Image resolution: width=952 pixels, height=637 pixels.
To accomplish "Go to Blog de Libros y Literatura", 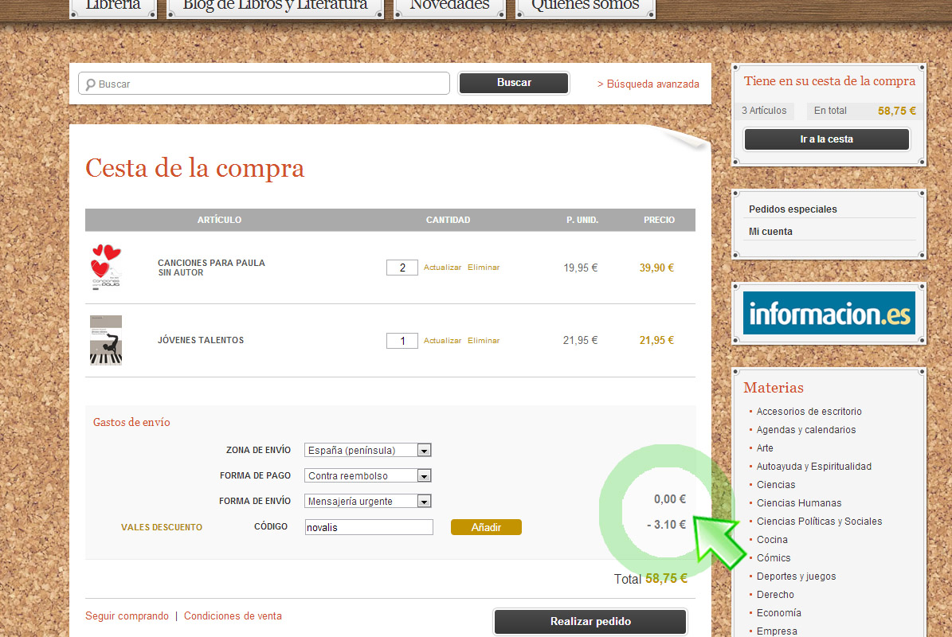I will point(275,6).
